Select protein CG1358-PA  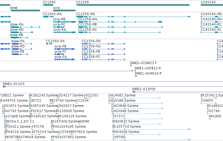[x=104, y=49]
